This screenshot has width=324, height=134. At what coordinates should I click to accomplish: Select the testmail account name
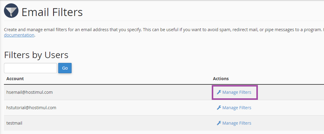point(14,123)
